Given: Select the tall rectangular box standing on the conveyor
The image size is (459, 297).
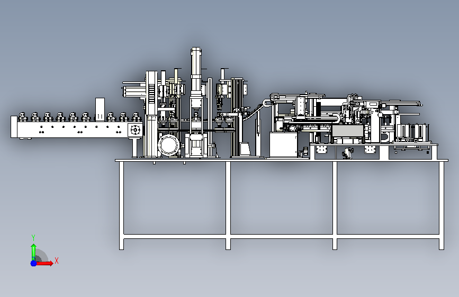Looking at the screenshot, I should tap(100, 109).
